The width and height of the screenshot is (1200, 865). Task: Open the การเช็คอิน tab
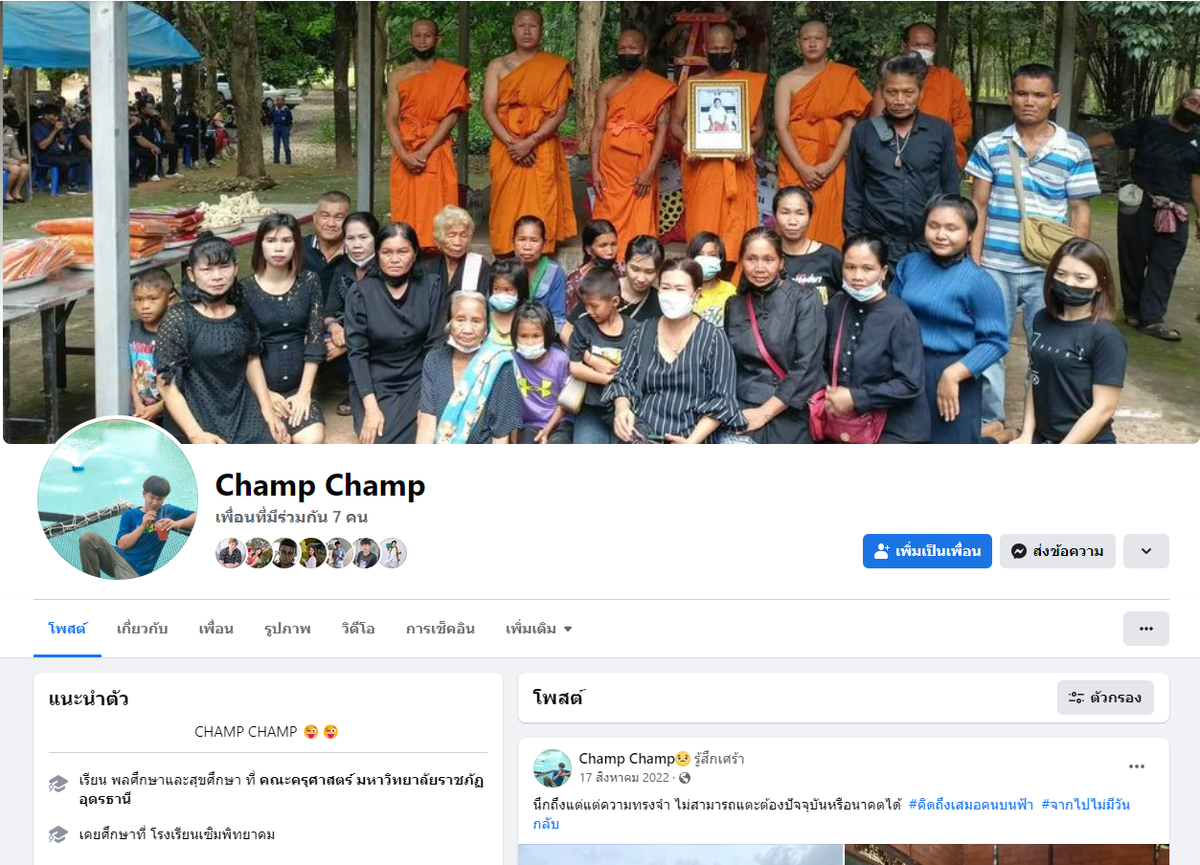point(441,629)
